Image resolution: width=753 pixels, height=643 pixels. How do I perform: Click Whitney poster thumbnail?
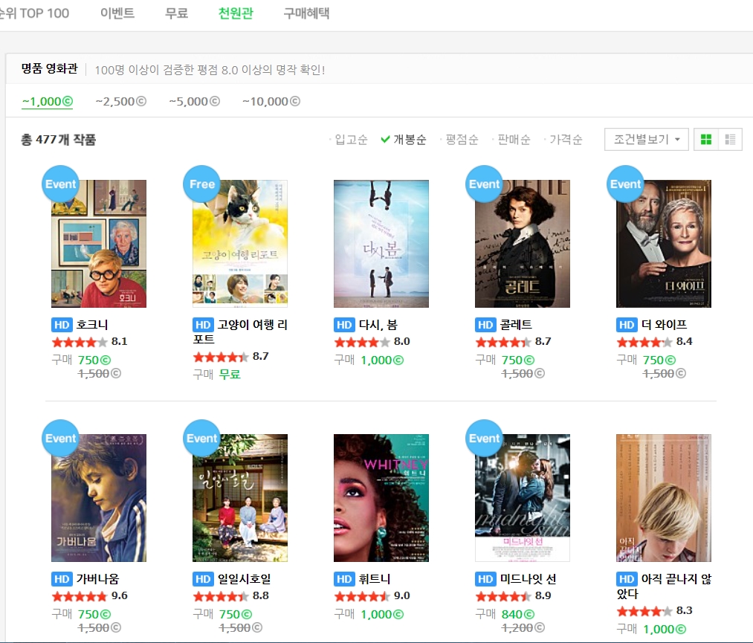point(381,498)
